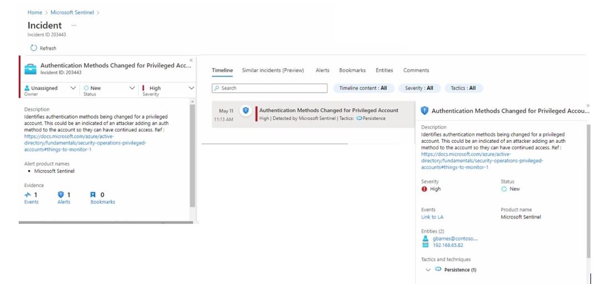Click the Refresh button label
Screen dimensions: 601x284
pyautogui.click(x=48, y=48)
